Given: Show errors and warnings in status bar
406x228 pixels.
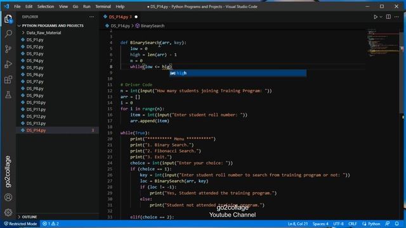Looking at the screenshot, I should point(51,224).
